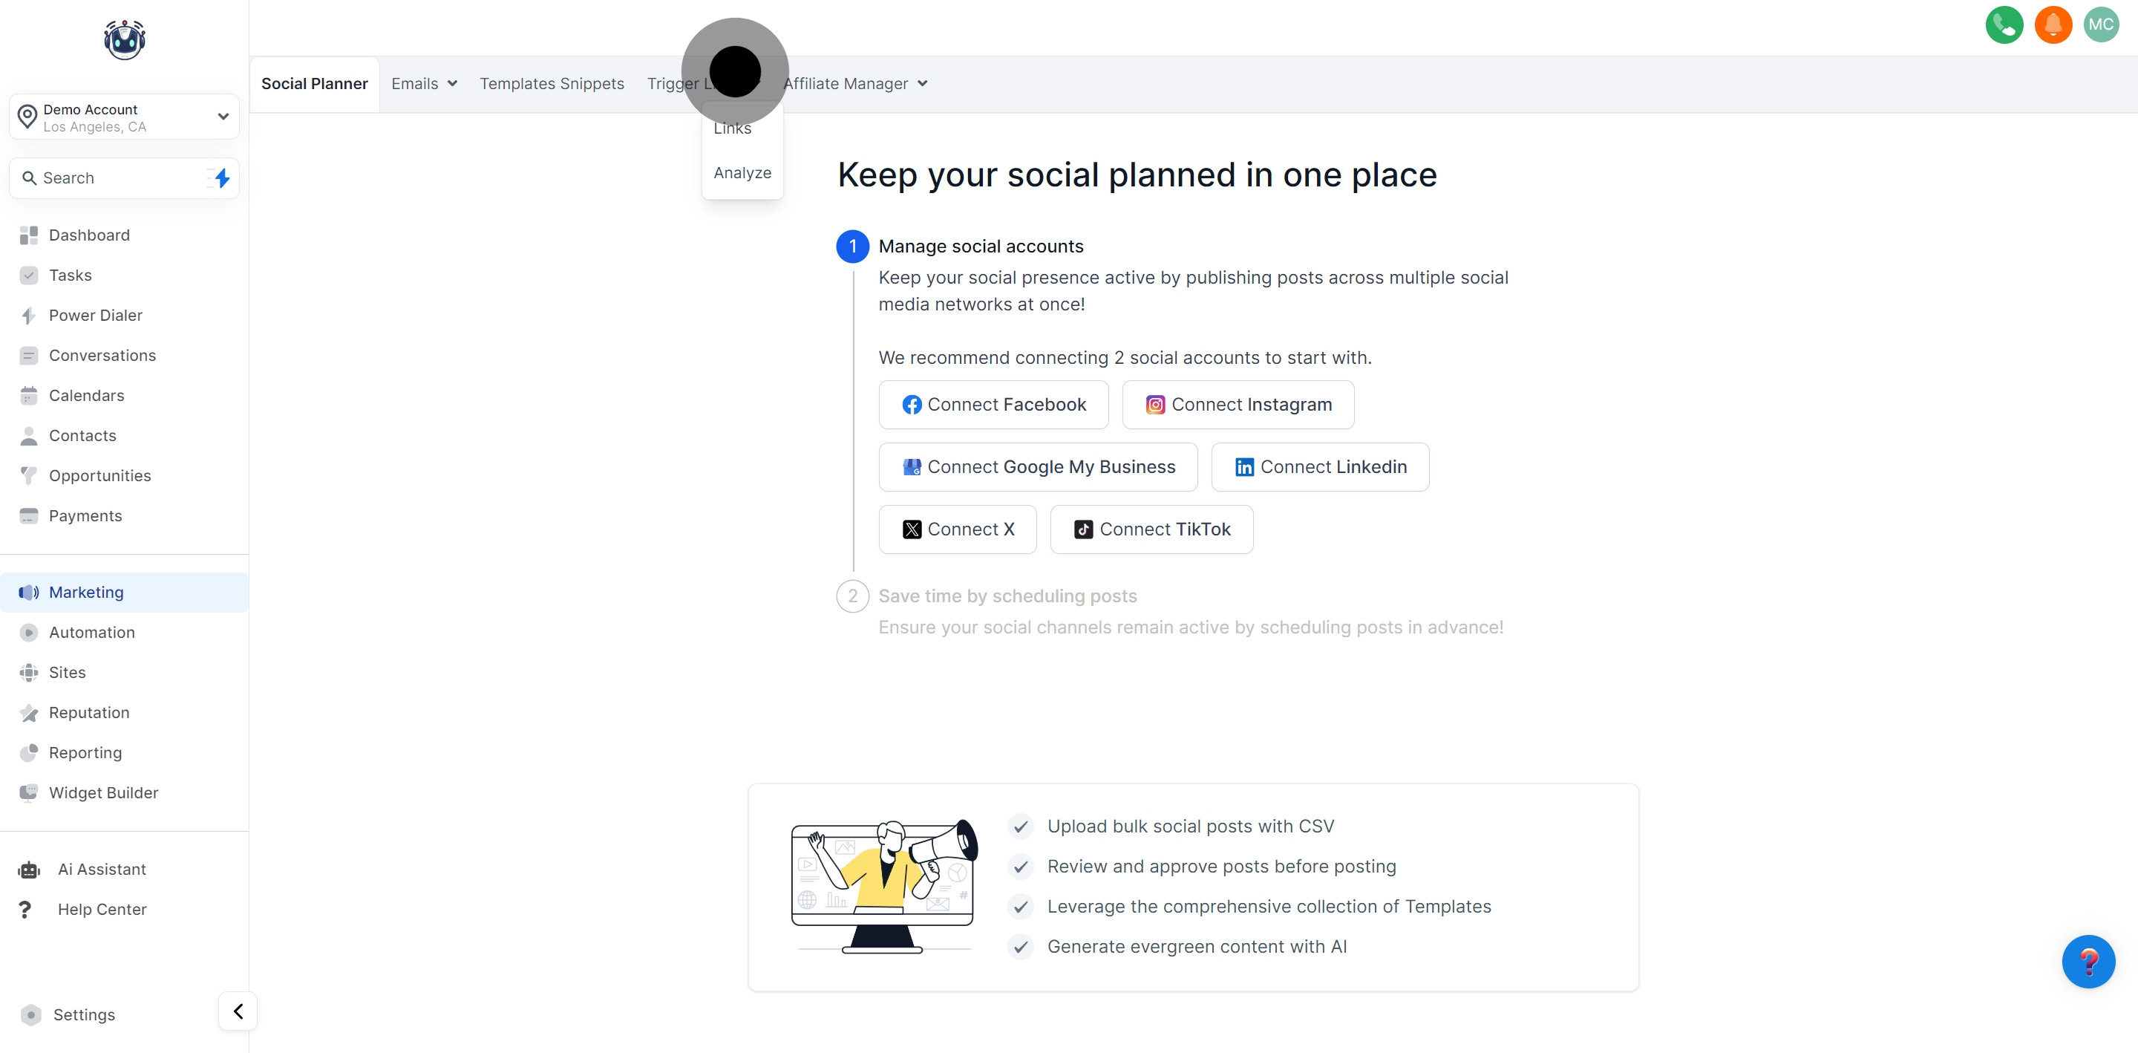
Task: Expand the Affiliate Manager dropdown
Action: click(x=855, y=84)
